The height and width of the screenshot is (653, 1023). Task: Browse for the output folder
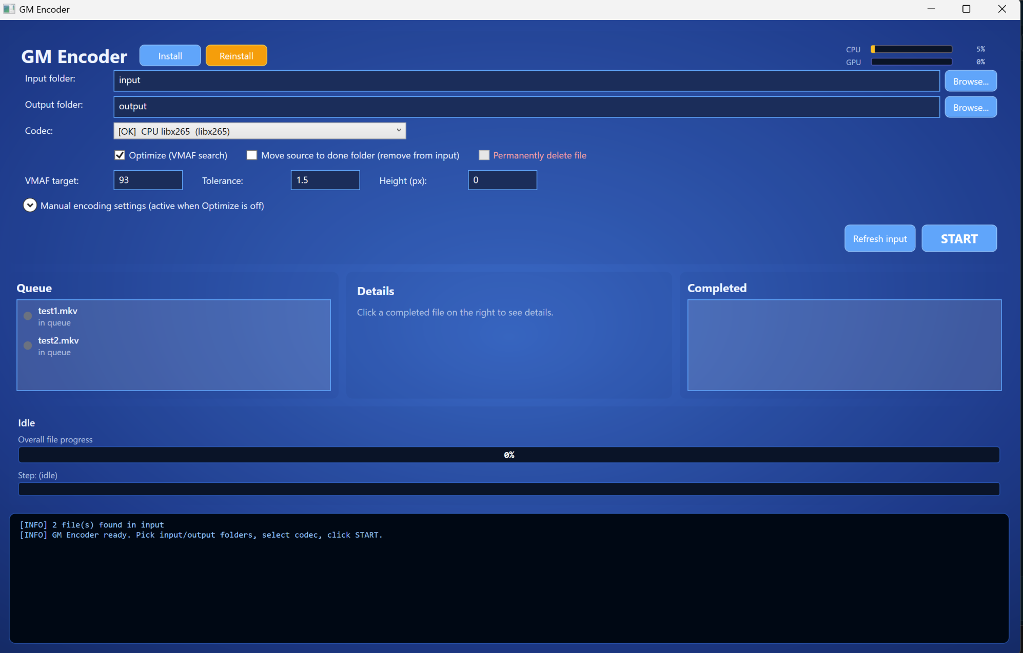tap(971, 107)
